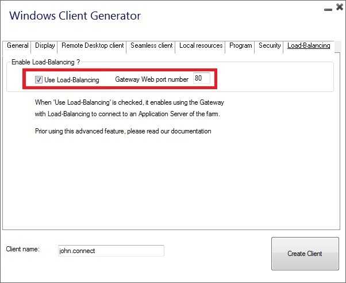This screenshot has height=283, width=346.
Task: Click the Gateway Web port number field
Action: pos(202,79)
